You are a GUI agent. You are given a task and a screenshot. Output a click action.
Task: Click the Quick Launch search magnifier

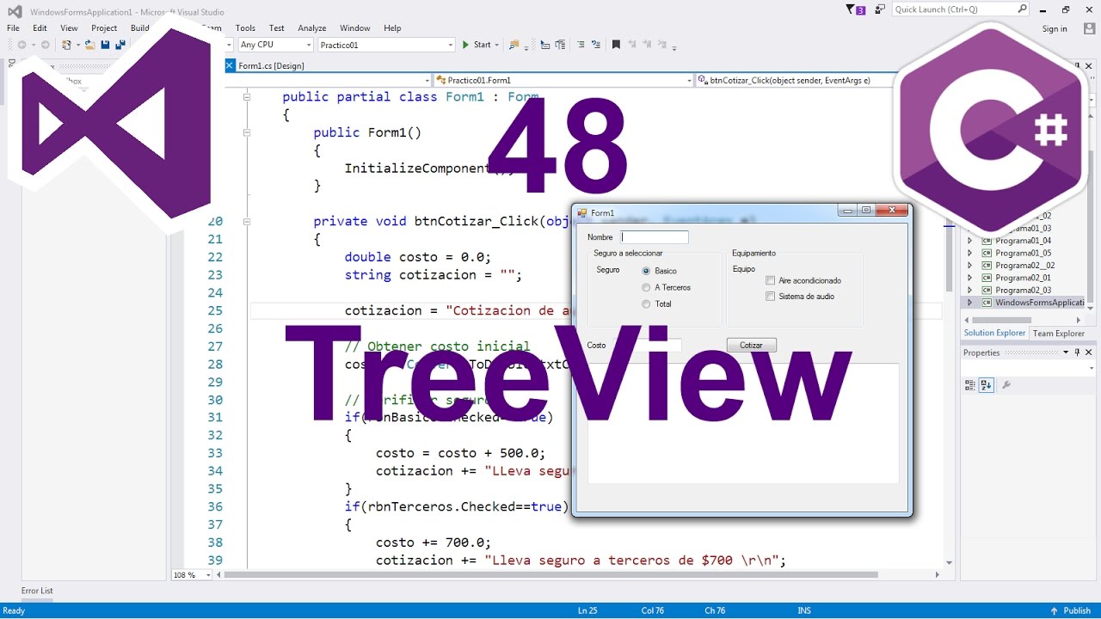[1022, 9]
